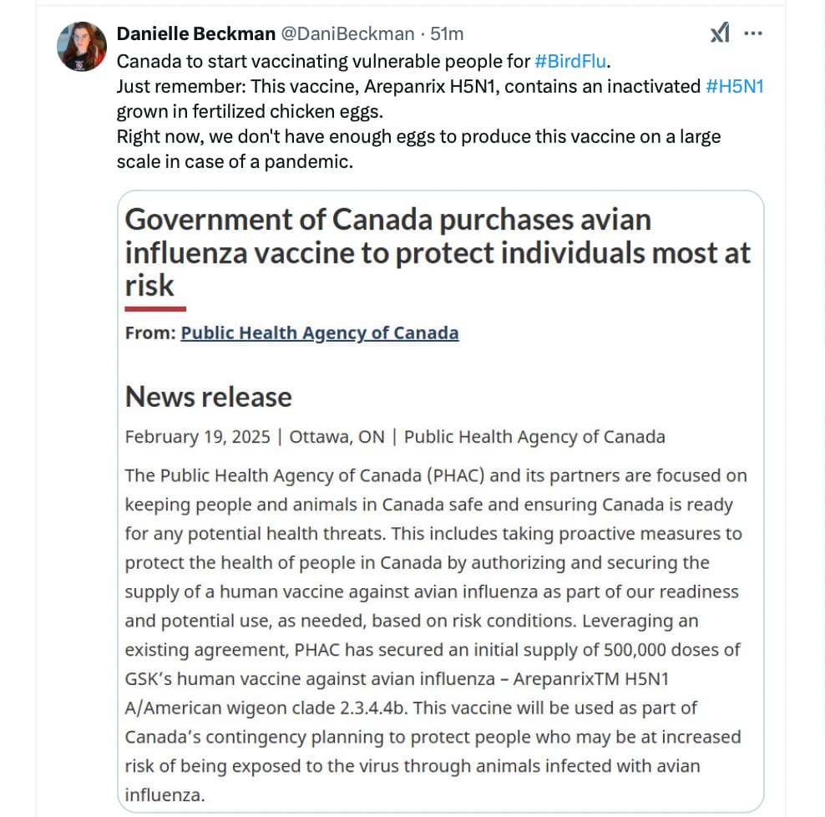Image resolution: width=825 pixels, height=817 pixels.
Task: Open the post via 51m timestamp
Action: pyautogui.click(x=447, y=33)
